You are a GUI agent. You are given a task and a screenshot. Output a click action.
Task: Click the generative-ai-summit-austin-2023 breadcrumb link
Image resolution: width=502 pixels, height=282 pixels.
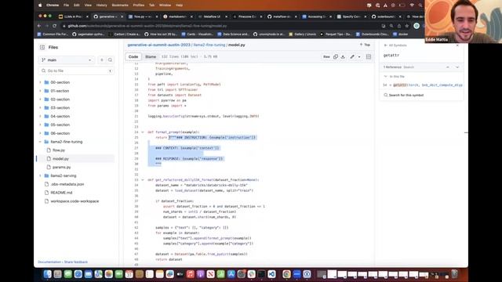click(x=158, y=45)
